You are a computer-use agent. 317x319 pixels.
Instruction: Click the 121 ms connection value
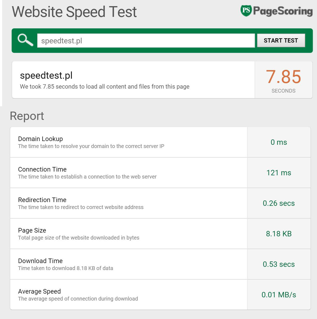pyautogui.click(x=279, y=173)
